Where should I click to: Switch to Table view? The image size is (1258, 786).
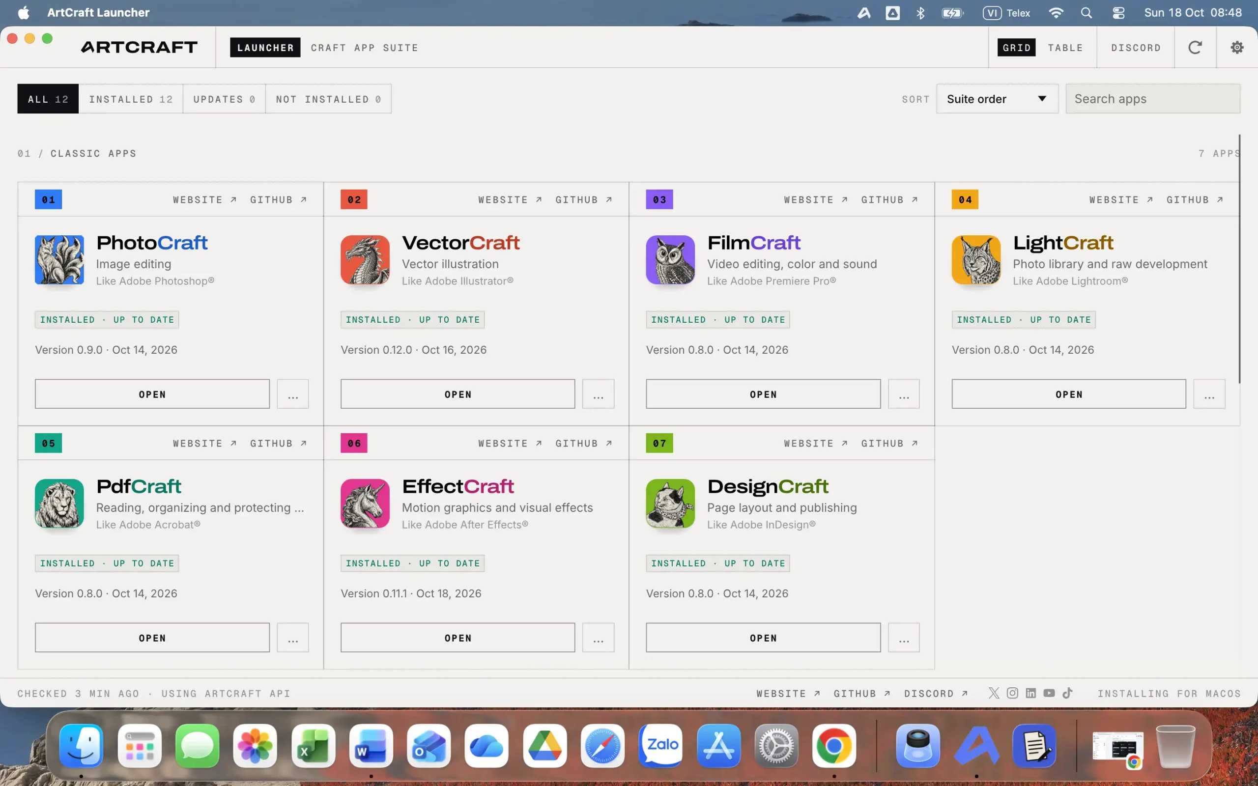coord(1065,47)
